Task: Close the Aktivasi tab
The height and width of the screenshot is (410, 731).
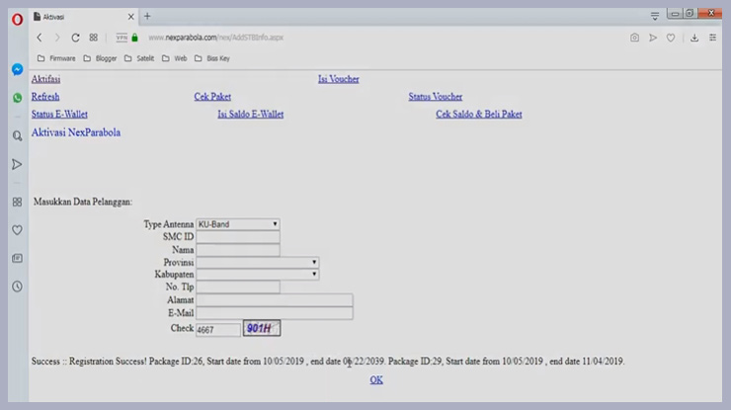Action: [x=131, y=17]
